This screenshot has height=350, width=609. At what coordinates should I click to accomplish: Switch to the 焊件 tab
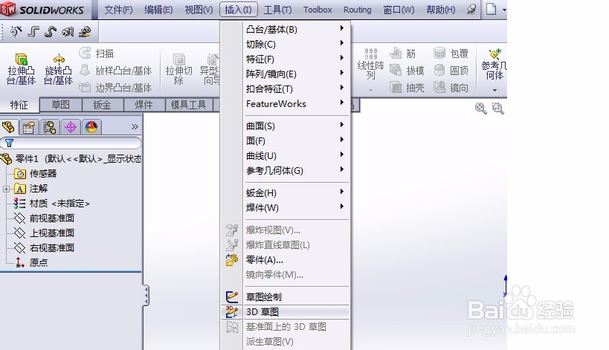click(144, 105)
